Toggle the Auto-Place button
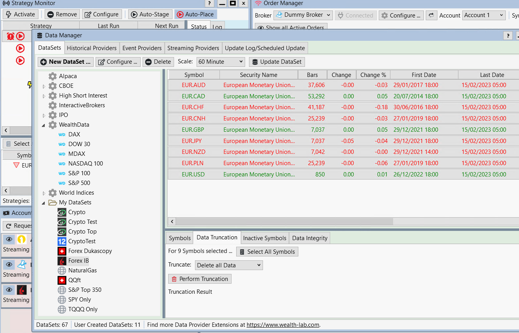 point(195,14)
